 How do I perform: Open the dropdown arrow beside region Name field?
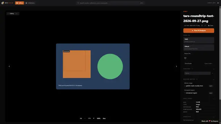212,73
